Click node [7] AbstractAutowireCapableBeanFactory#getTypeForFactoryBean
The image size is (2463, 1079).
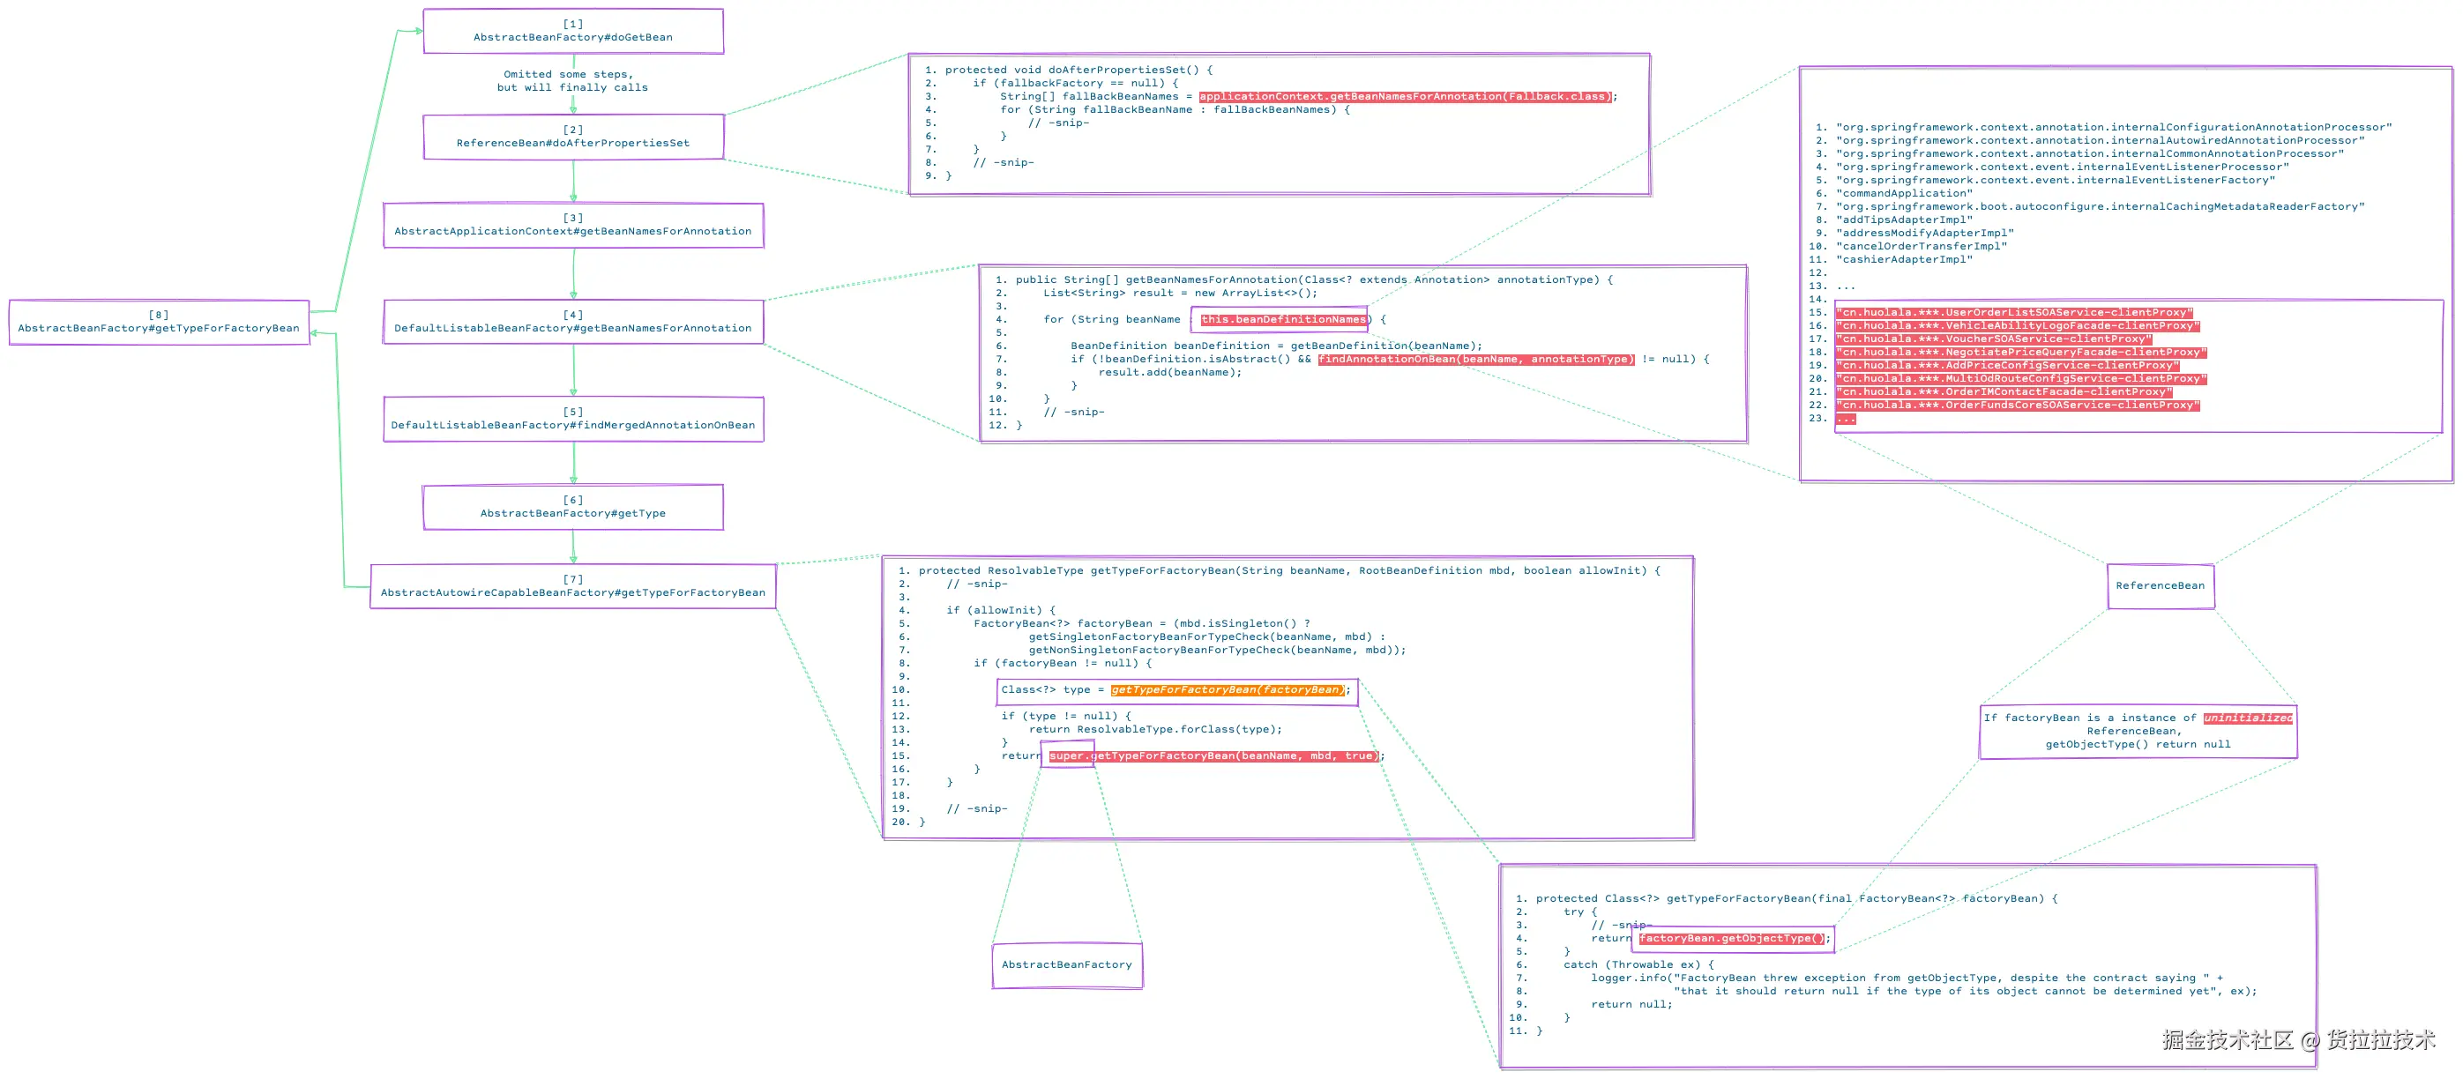572,587
